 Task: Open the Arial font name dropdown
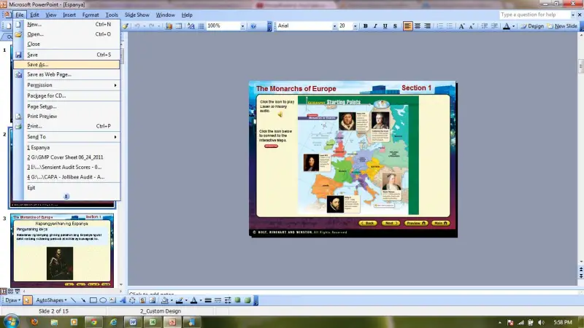click(x=333, y=26)
